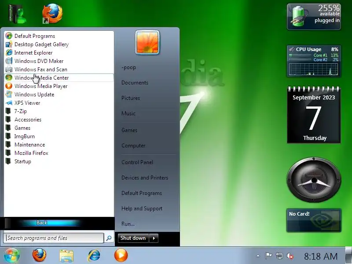Open Windows Fax and Scan
352x264 pixels.
(59, 70)
